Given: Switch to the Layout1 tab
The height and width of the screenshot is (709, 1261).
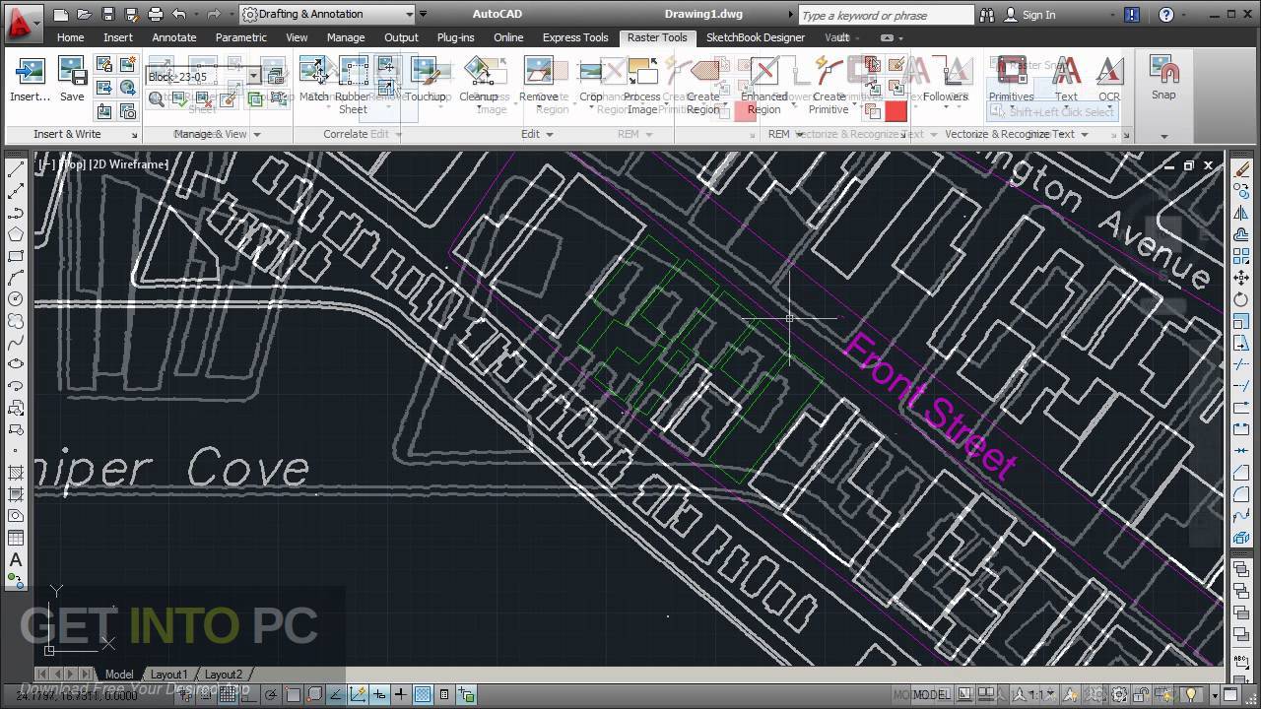Looking at the screenshot, I should point(168,675).
